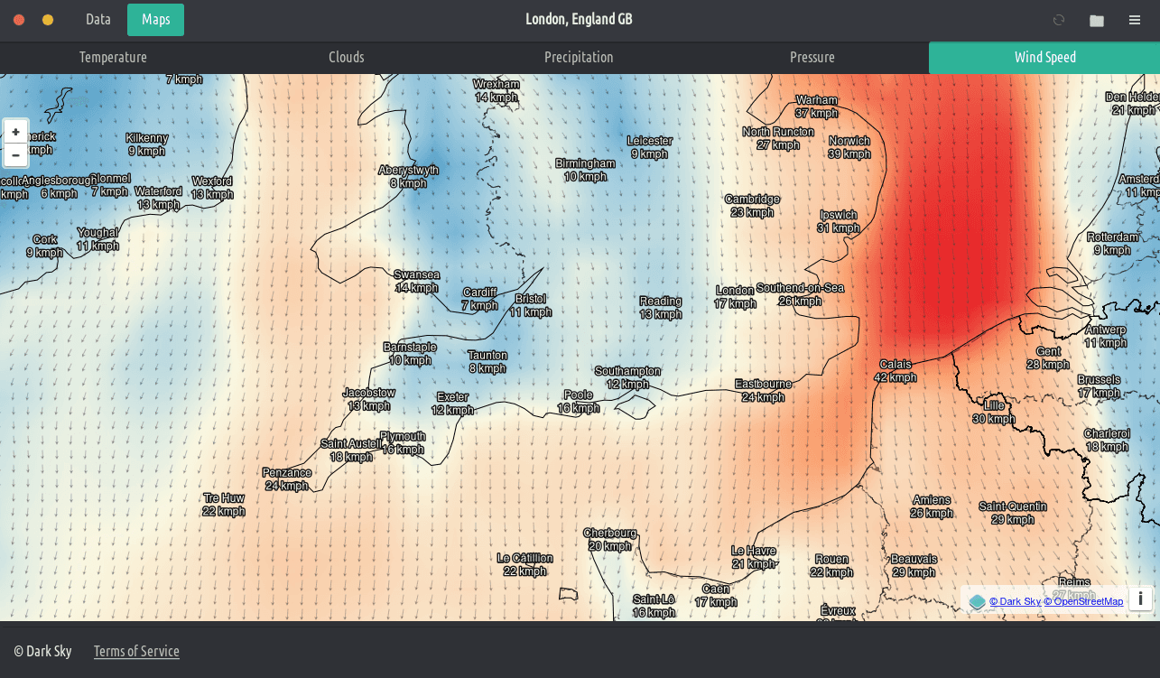Click the Norwich 39 kmph label
This screenshot has height=678, width=1160.
coord(849,147)
